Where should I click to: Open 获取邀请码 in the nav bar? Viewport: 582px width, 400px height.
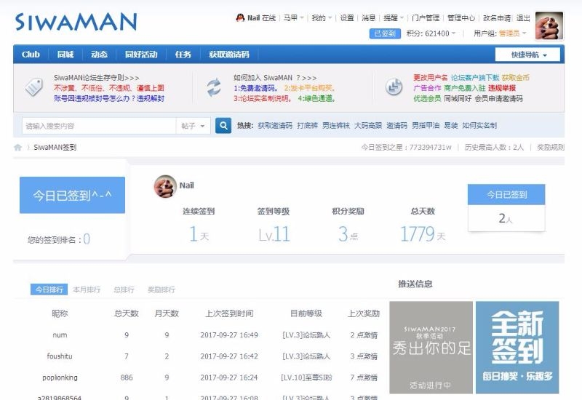[229, 55]
